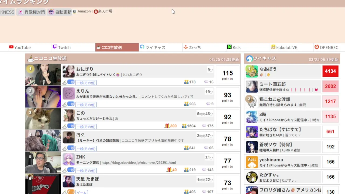Open the 楽天市場 link
Screen dimensions: 345x194
coord(105,11)
